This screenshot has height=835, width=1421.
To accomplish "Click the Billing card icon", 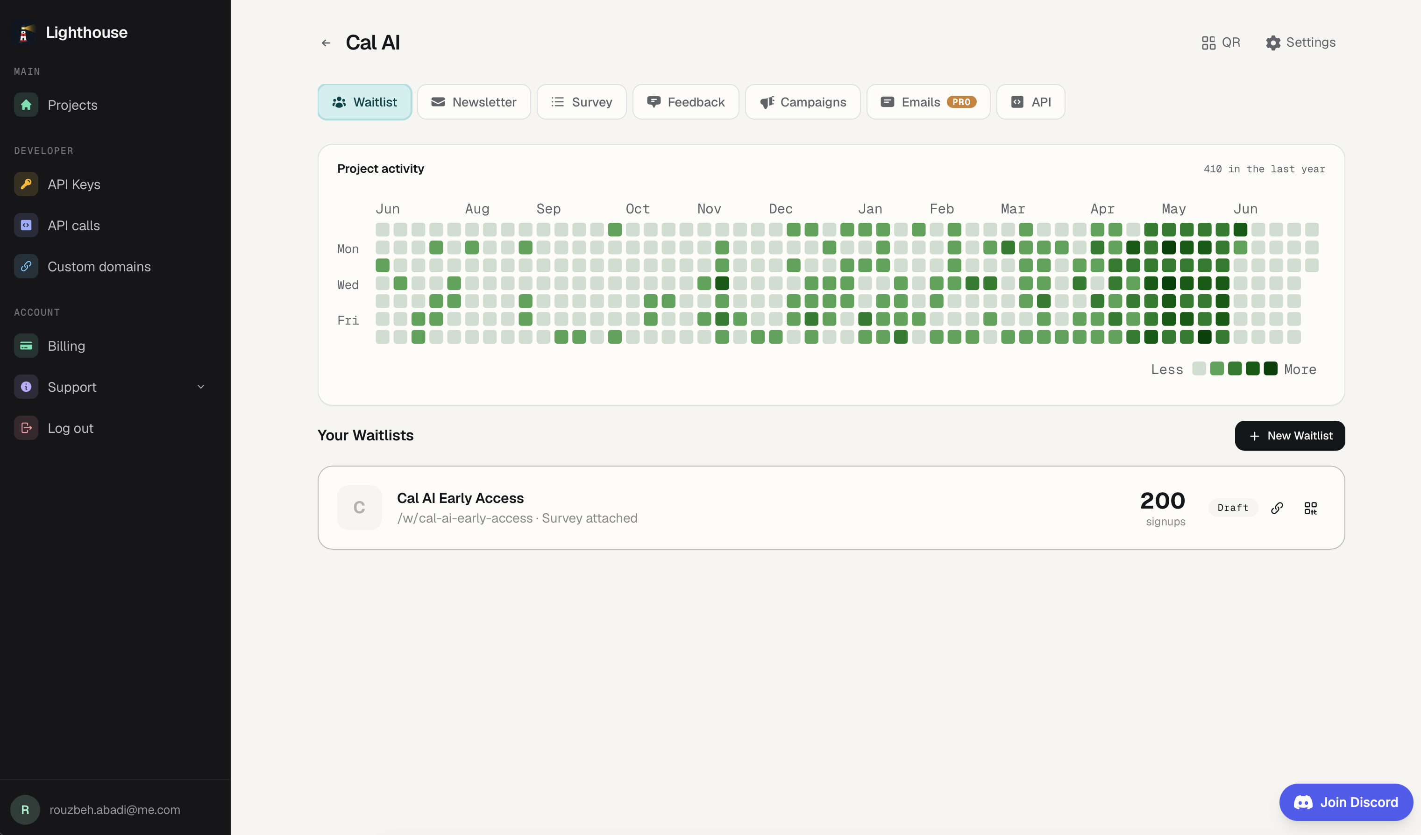I will pos(26,346).
